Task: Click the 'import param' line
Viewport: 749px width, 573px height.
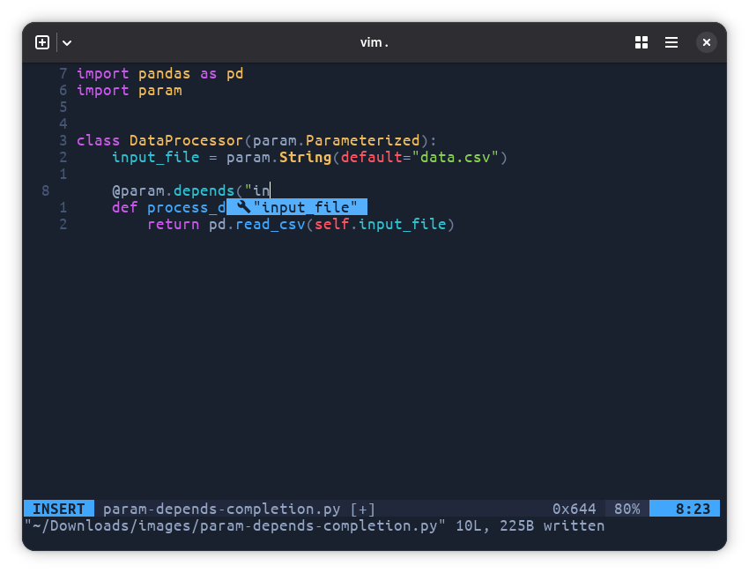Action: point(130,90)
